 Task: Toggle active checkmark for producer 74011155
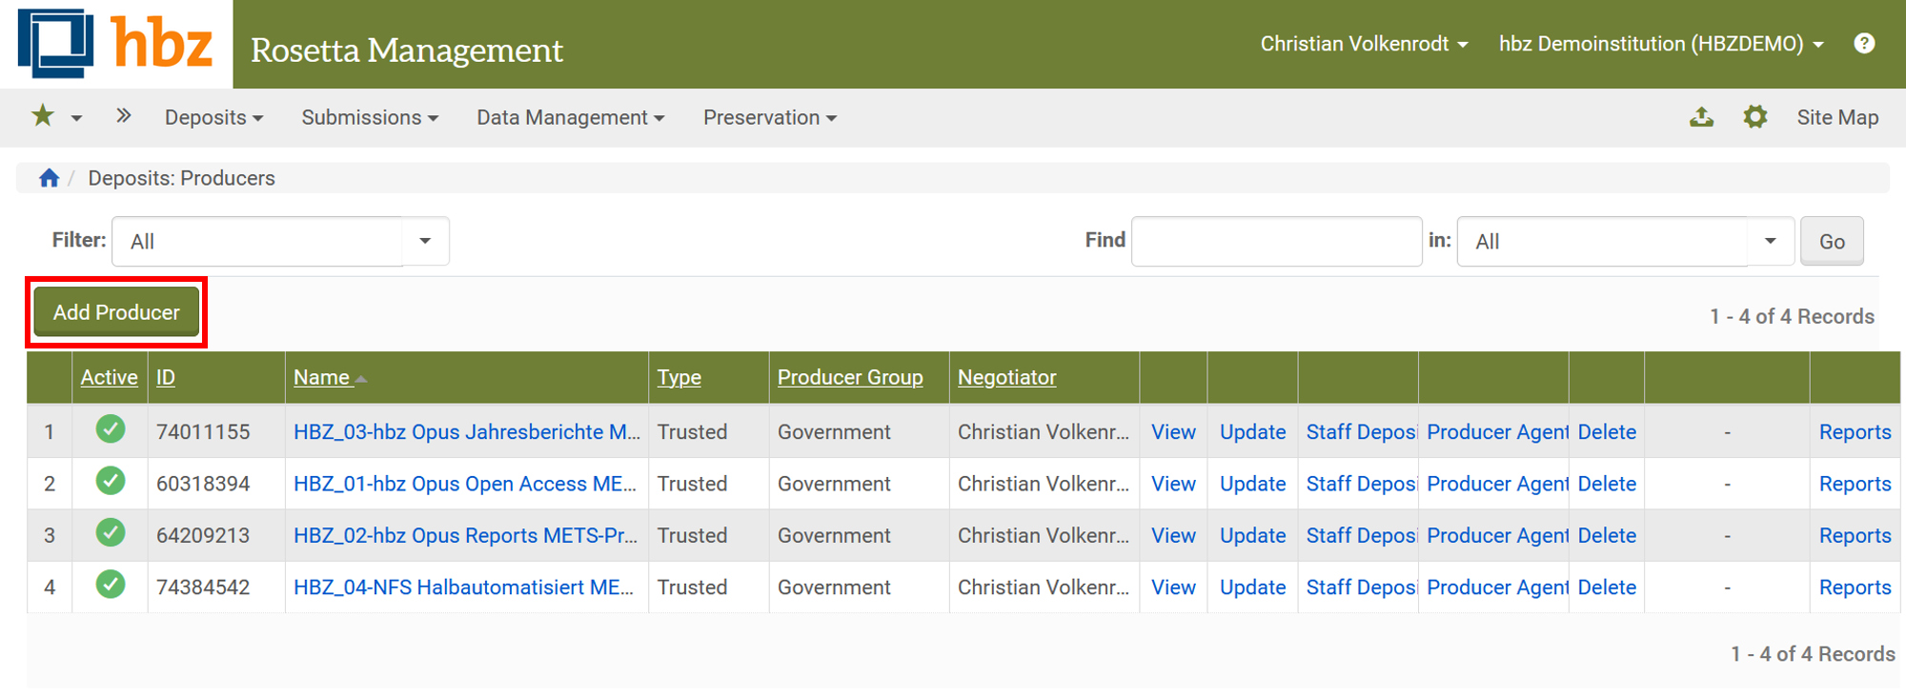coord(111,430)
